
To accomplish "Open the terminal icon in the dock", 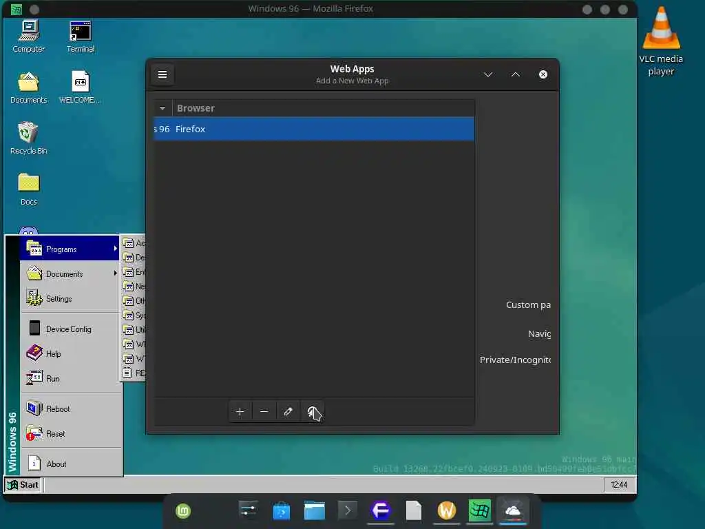I will [x=348, y=510].
